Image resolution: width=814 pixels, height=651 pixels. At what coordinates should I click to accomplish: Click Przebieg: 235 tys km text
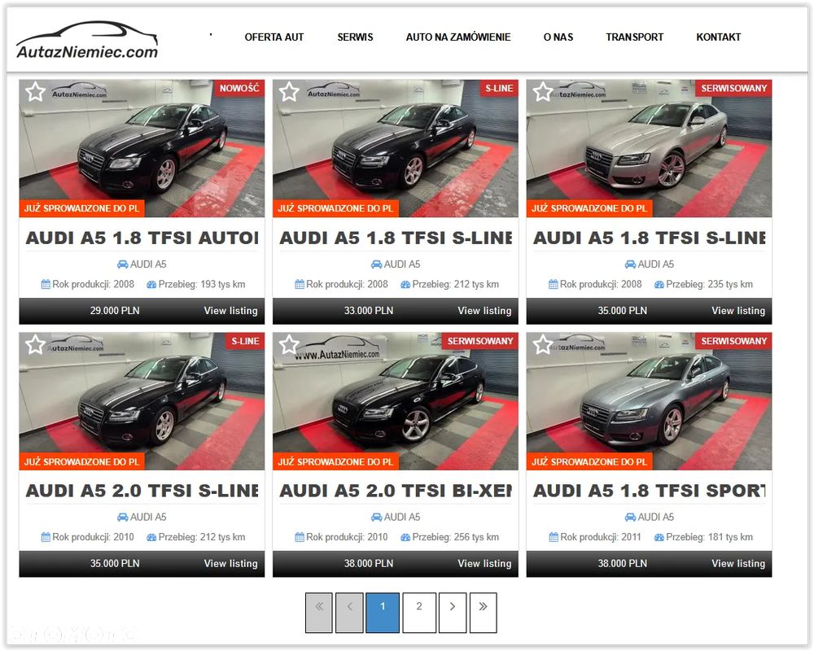709,285
